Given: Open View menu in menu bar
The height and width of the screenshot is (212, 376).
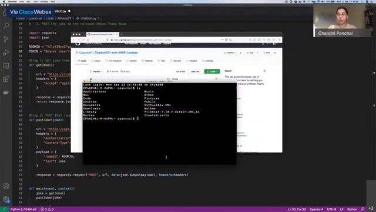Looking at the screenshot, I should click(x=35, y=1).
